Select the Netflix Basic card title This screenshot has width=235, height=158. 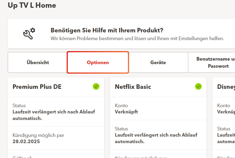(133, 87)
